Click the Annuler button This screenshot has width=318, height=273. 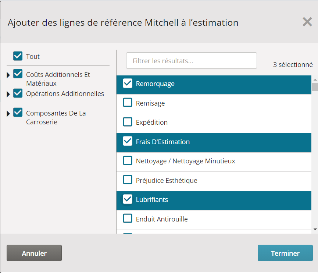pos(34,253)
